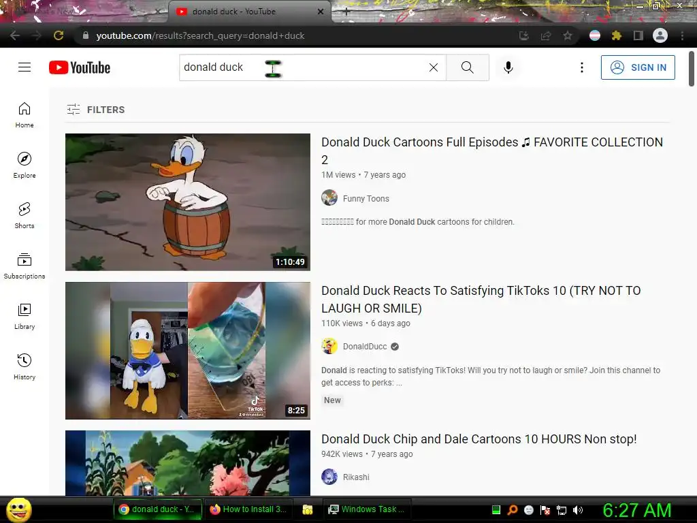Click the padlock site info icon
Viewport: 697px width, 523px height.
coord(85,35)
